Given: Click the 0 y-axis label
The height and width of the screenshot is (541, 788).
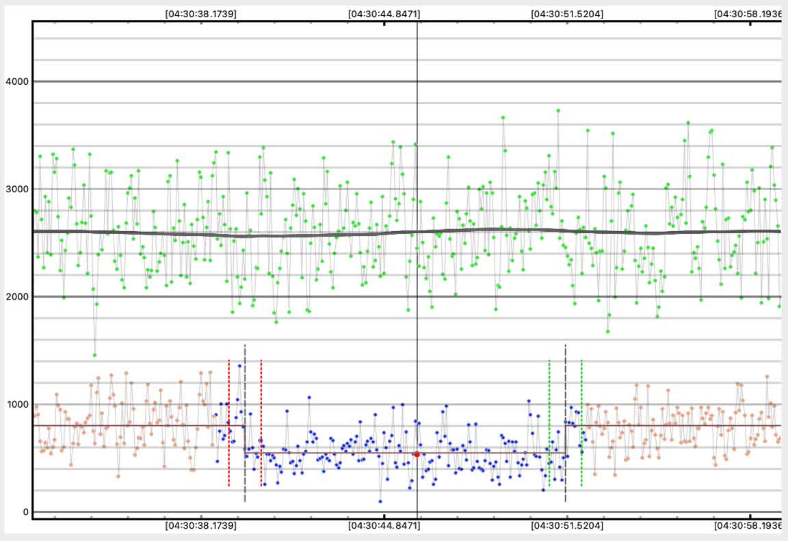Looking at the screenshot, I should (x=25, y=512).
